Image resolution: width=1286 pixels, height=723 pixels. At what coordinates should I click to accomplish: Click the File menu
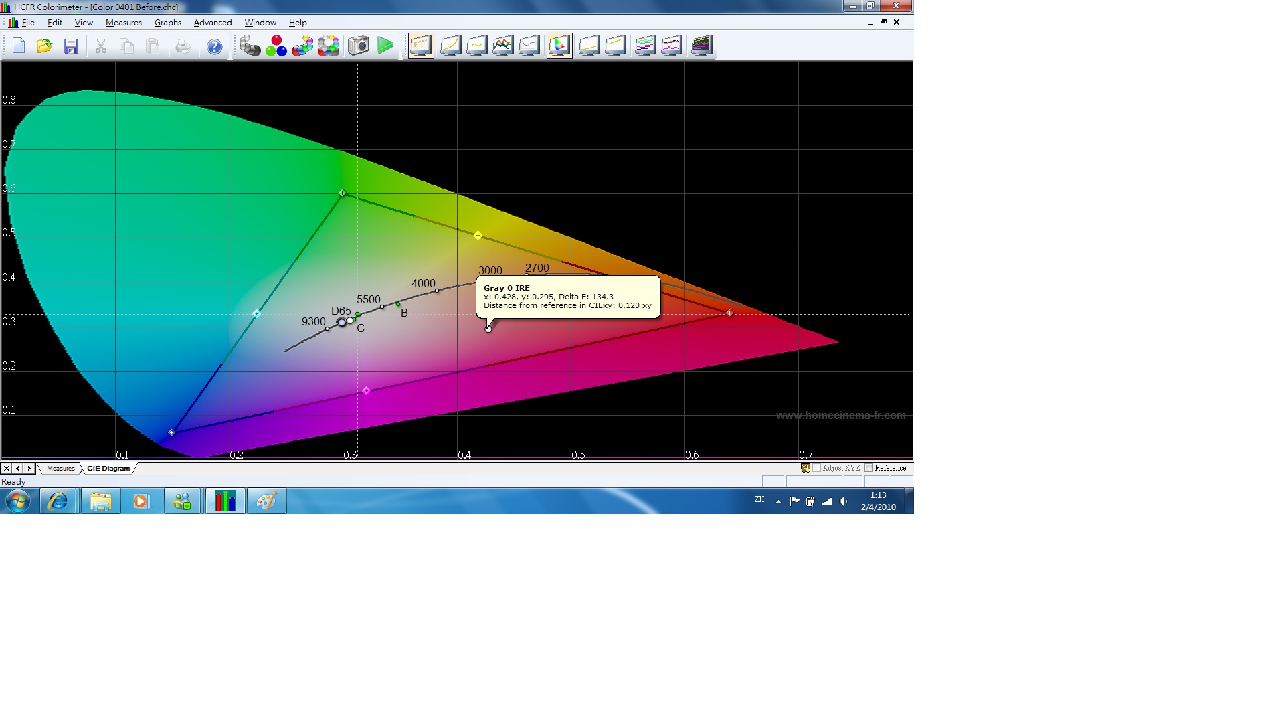[29, 22]
